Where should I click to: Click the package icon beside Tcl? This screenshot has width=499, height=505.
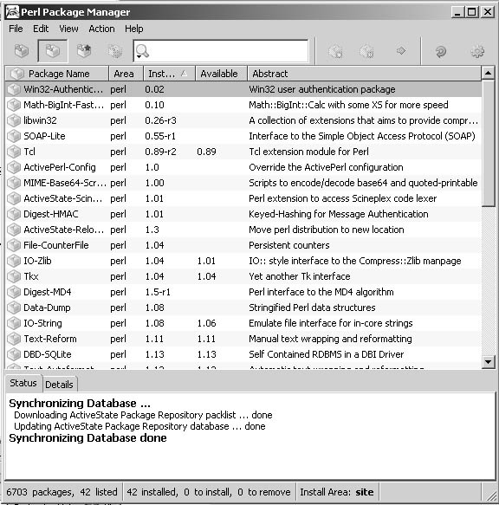14,152
